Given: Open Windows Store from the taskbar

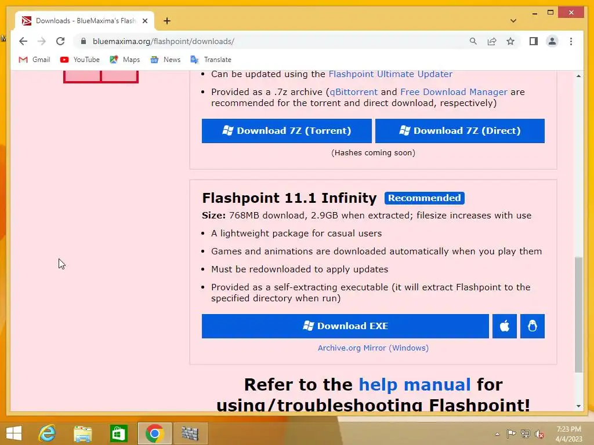Looking at the screenshot, I should coord(118,433).
